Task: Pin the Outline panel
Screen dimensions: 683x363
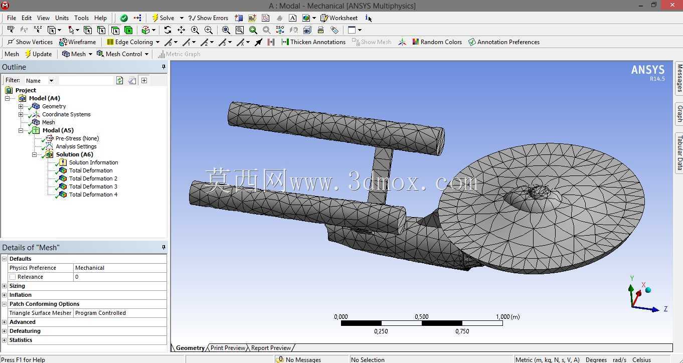Action: (163, 67)
